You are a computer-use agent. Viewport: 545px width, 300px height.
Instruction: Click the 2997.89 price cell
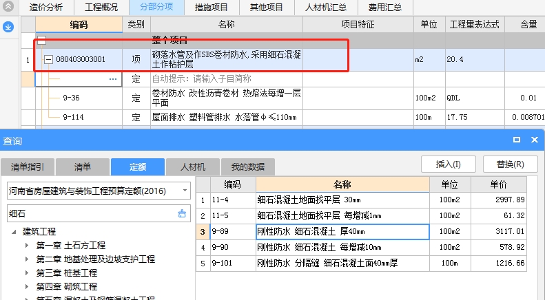(x=498, y=200)
